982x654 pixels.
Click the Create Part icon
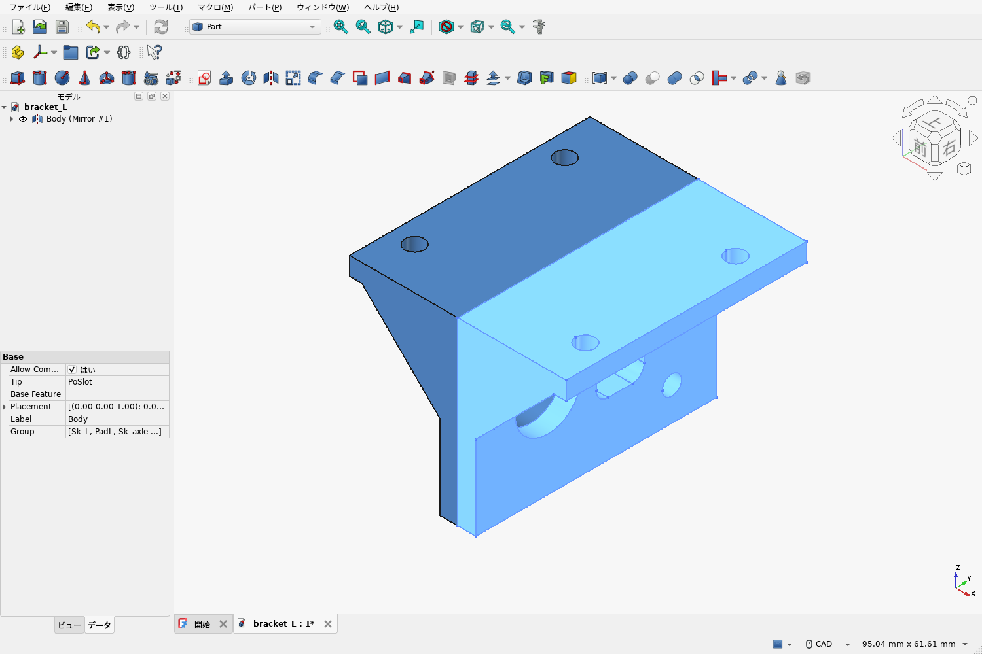[x=18, y=52]
